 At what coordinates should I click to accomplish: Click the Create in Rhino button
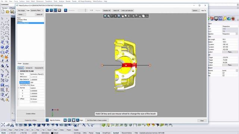point(31,114)
